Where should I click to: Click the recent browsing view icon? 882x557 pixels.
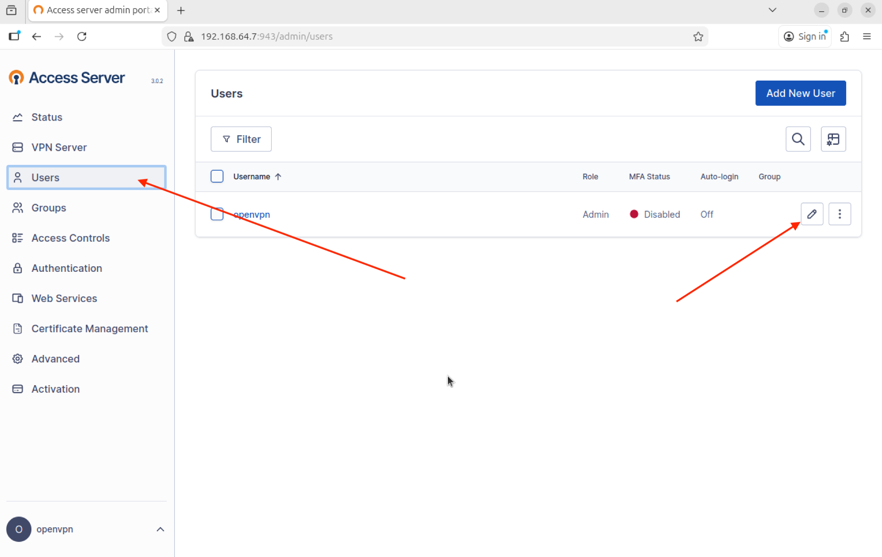pos(12,10)
